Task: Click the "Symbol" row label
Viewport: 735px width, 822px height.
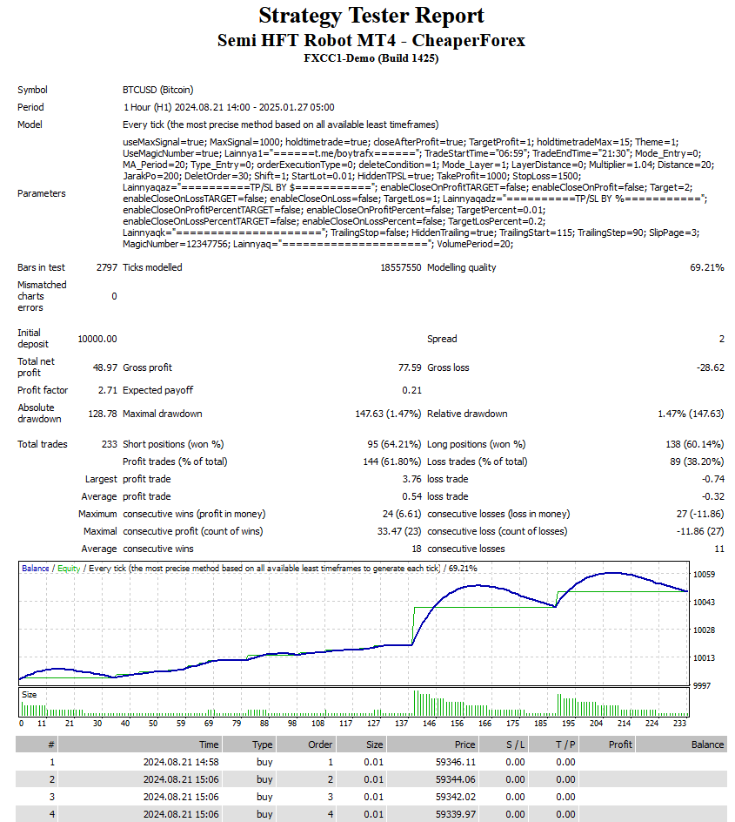Action: coord(32,90)
